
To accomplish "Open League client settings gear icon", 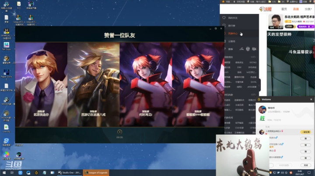I will tap(216, 29).
